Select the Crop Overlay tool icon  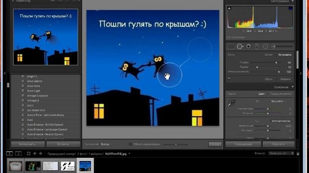coord(230,47)
